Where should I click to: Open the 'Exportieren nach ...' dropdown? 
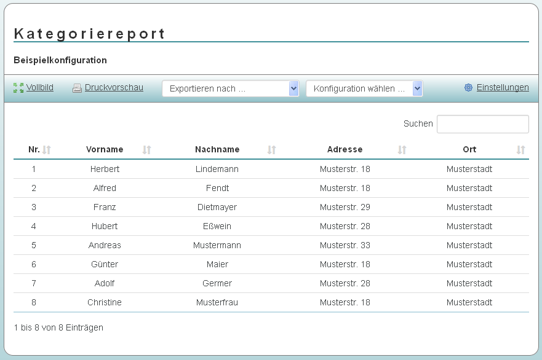(x=231, y=88)
